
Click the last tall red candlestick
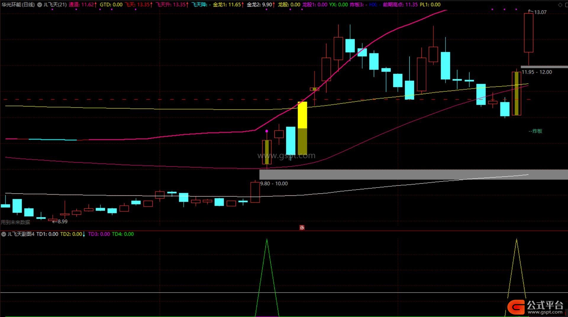[x=529, y=33]
